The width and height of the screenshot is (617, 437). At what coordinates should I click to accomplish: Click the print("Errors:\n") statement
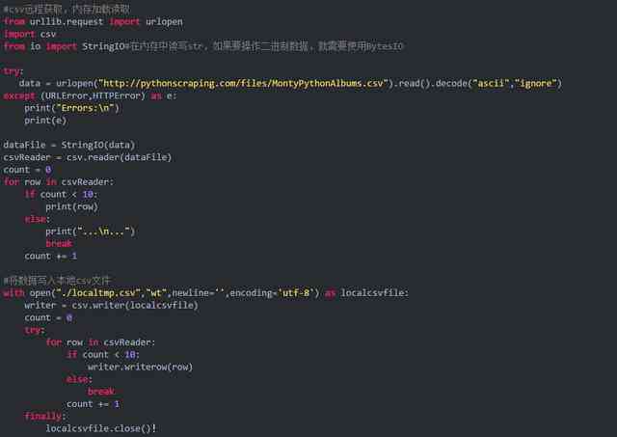pyautogui.click(x=71, y=108)
